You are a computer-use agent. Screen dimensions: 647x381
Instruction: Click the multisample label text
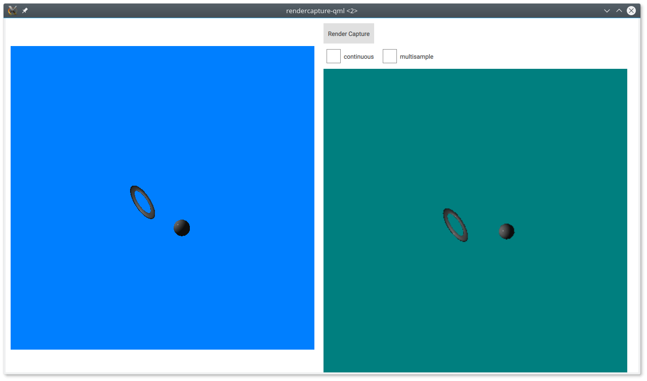pos(417,57)
